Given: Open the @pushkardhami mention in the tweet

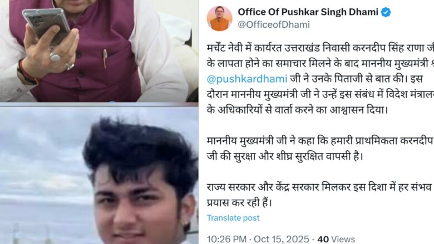Looking at the screenshot, I should (x=247, y=79).
